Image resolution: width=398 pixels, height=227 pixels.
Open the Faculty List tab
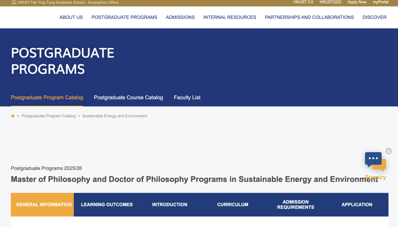pyautogui.click(x=187, y=98)
